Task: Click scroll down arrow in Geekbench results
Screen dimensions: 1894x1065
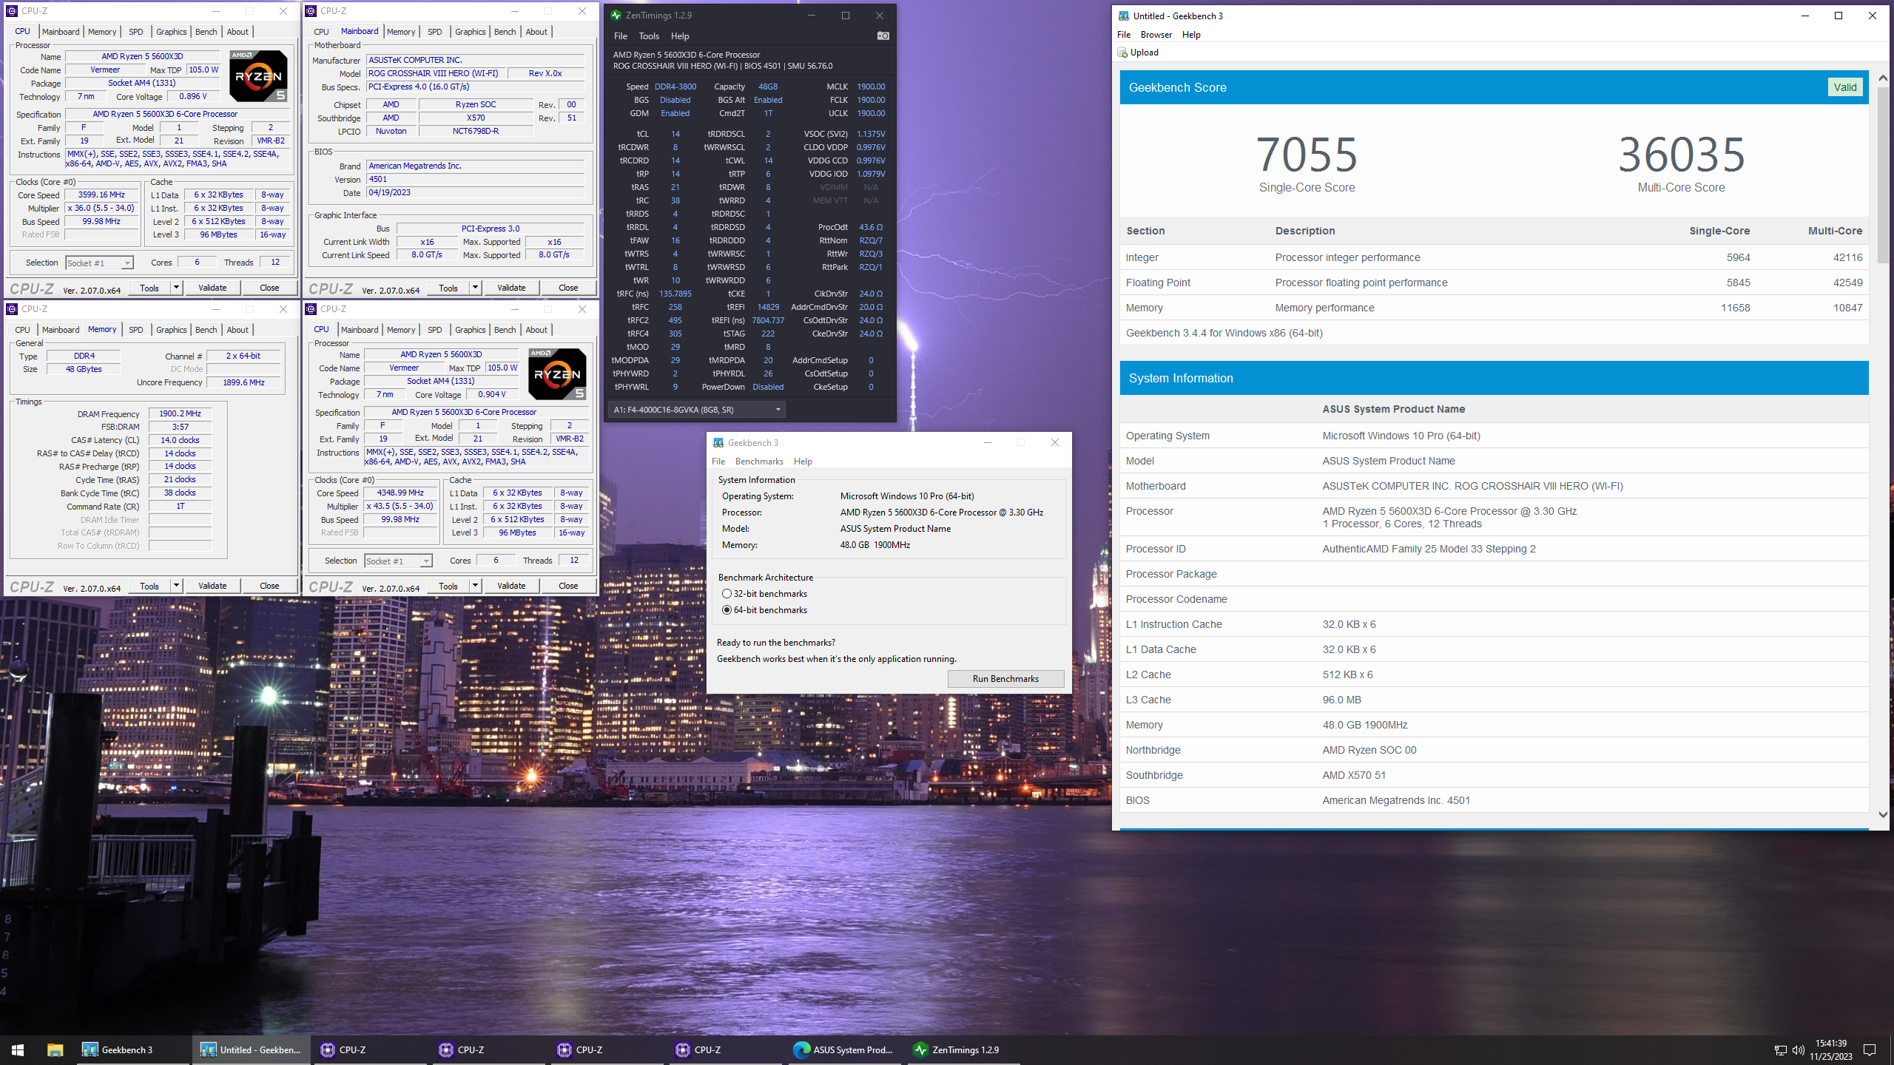Action: 1883,814
